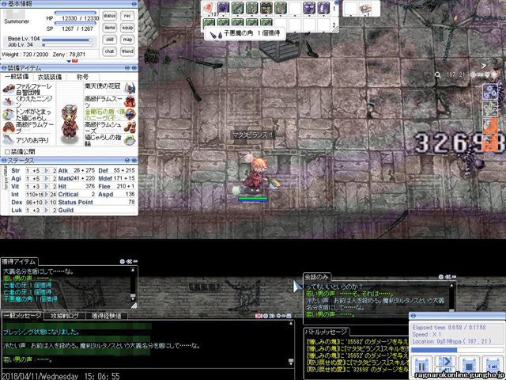This screenshot has width=506, height=380.
Task: Stop the replay playback
Action: [469, 367]
